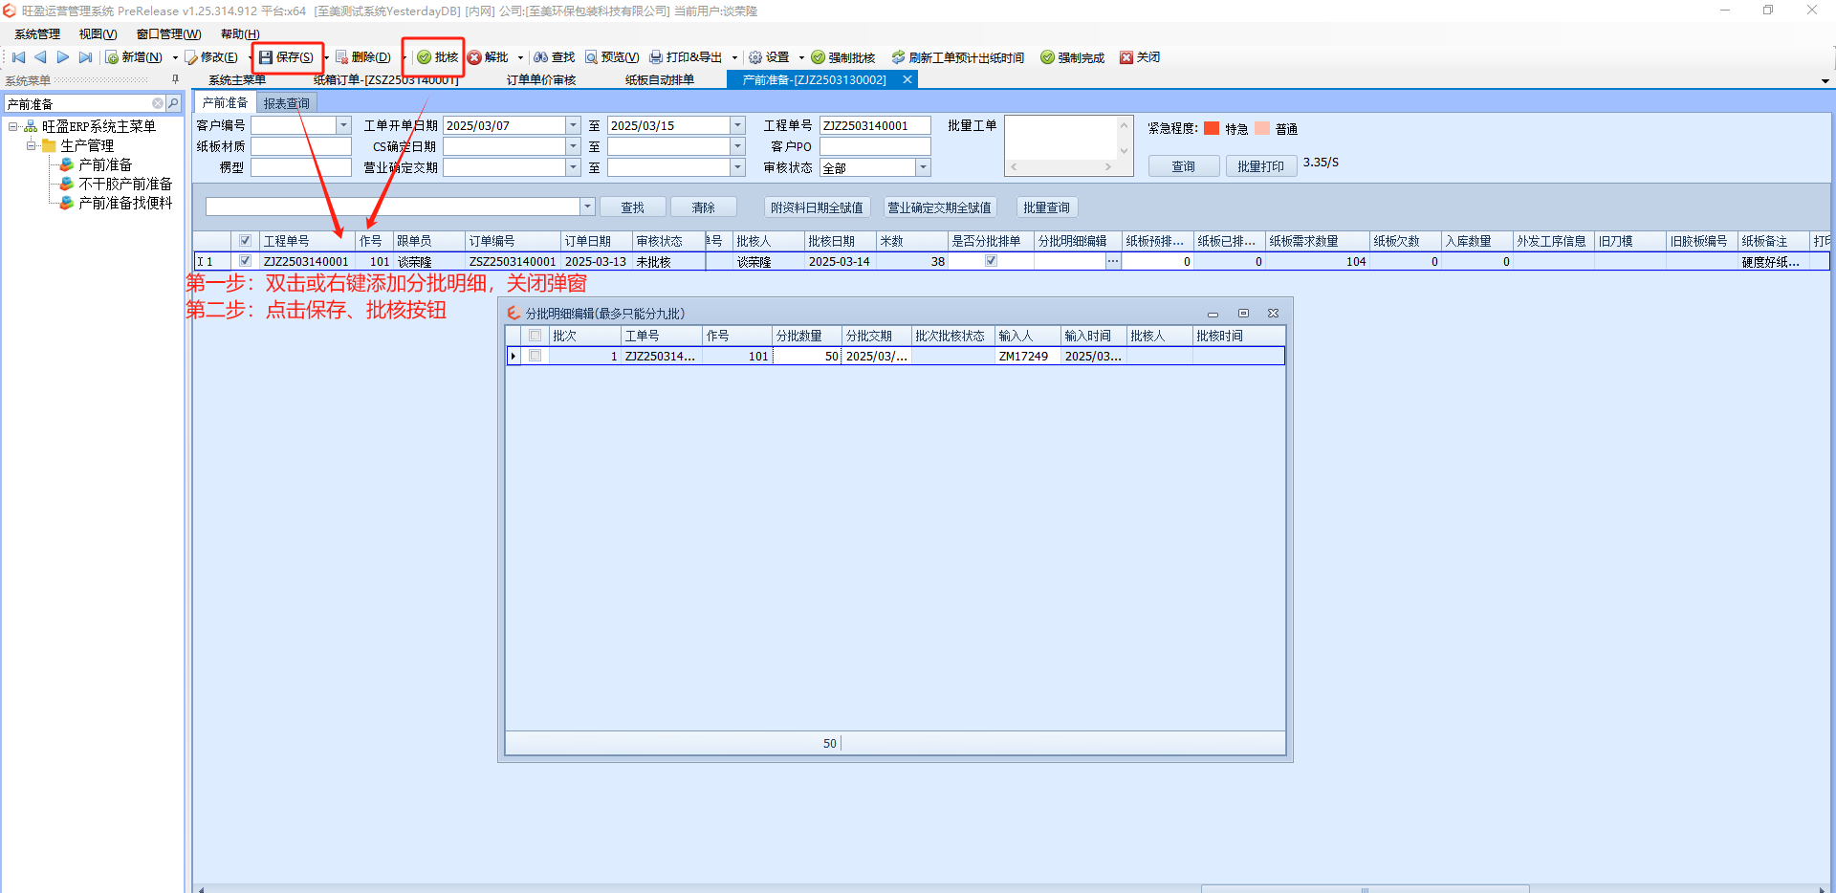Image resolution: width=1836 pixels, height=893 pixels.
Task: Click the 批核 approve button
Action: tap(437, 57)
